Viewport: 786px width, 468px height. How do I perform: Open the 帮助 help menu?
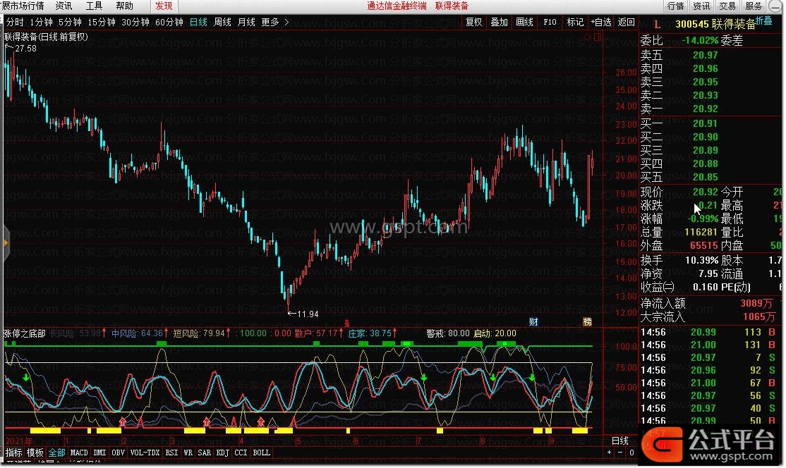click(x=125, y=6)
